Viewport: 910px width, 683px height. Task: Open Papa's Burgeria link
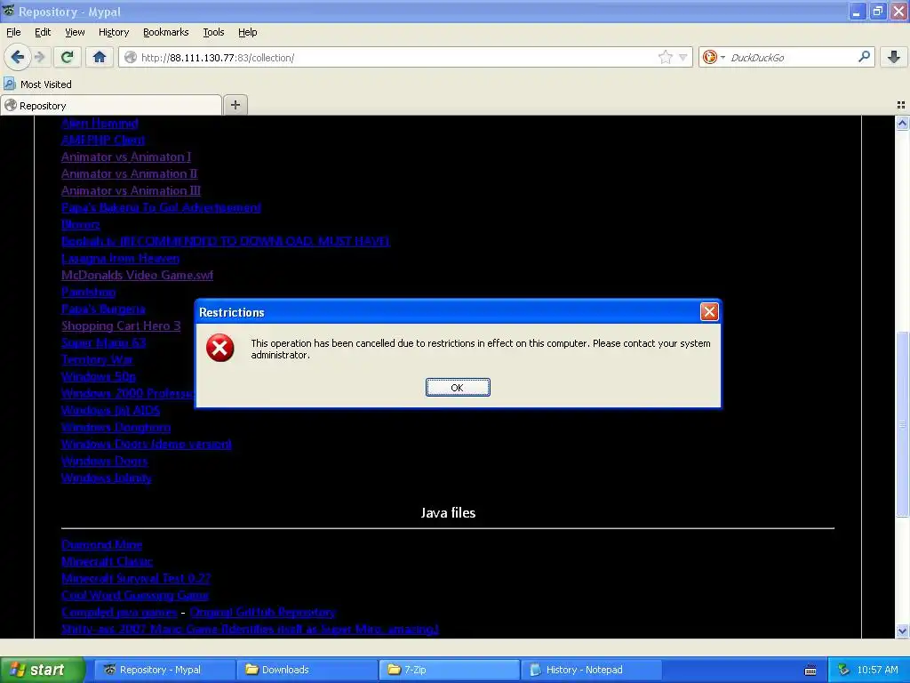(x=103, y=309)
